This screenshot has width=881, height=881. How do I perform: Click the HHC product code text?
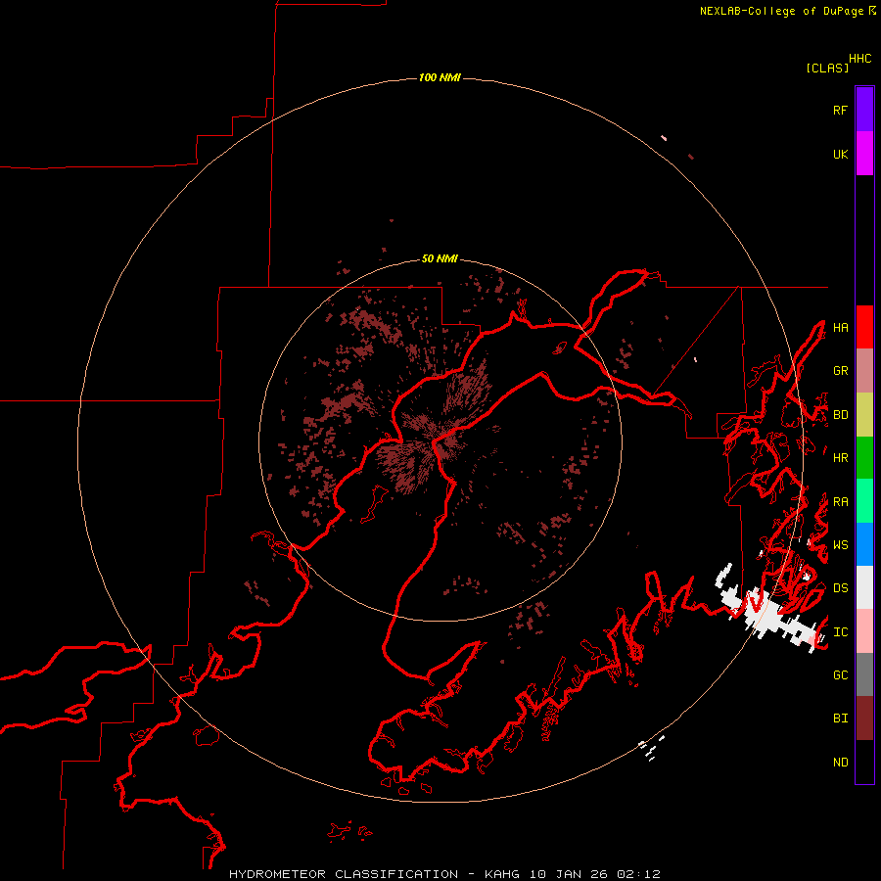860,59
